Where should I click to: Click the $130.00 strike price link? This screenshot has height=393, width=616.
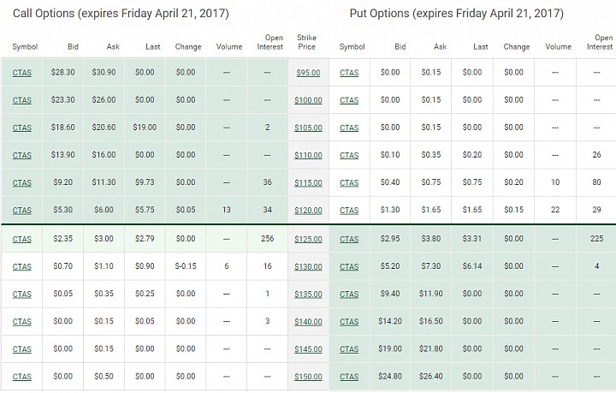(308, 266)
